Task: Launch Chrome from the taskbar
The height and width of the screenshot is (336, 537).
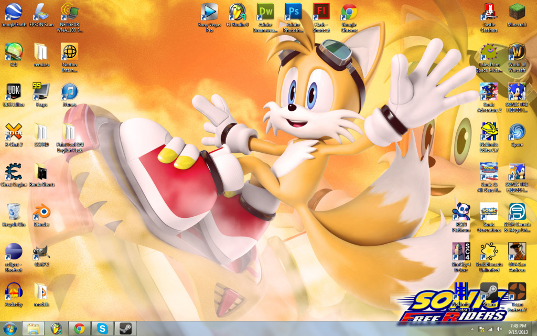Action: point(79,329)
